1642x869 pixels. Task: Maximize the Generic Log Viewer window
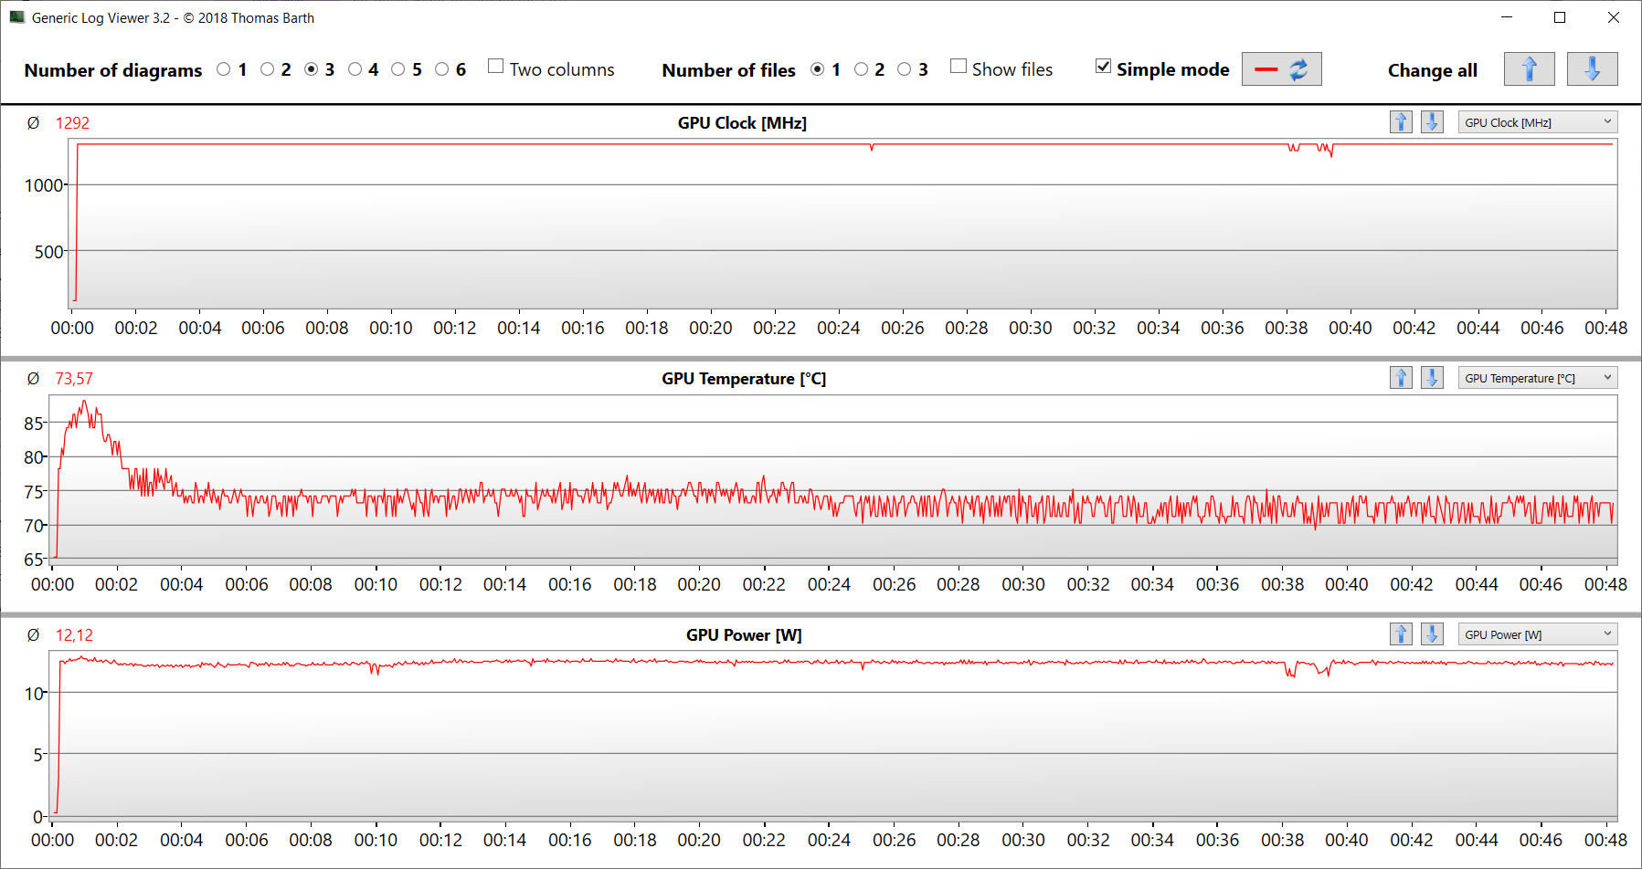[1560, 17]
